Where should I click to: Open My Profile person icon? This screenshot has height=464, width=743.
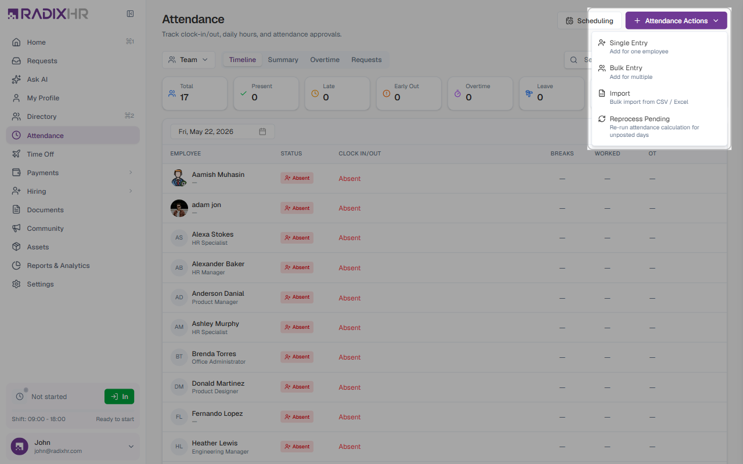coord(16,97)
